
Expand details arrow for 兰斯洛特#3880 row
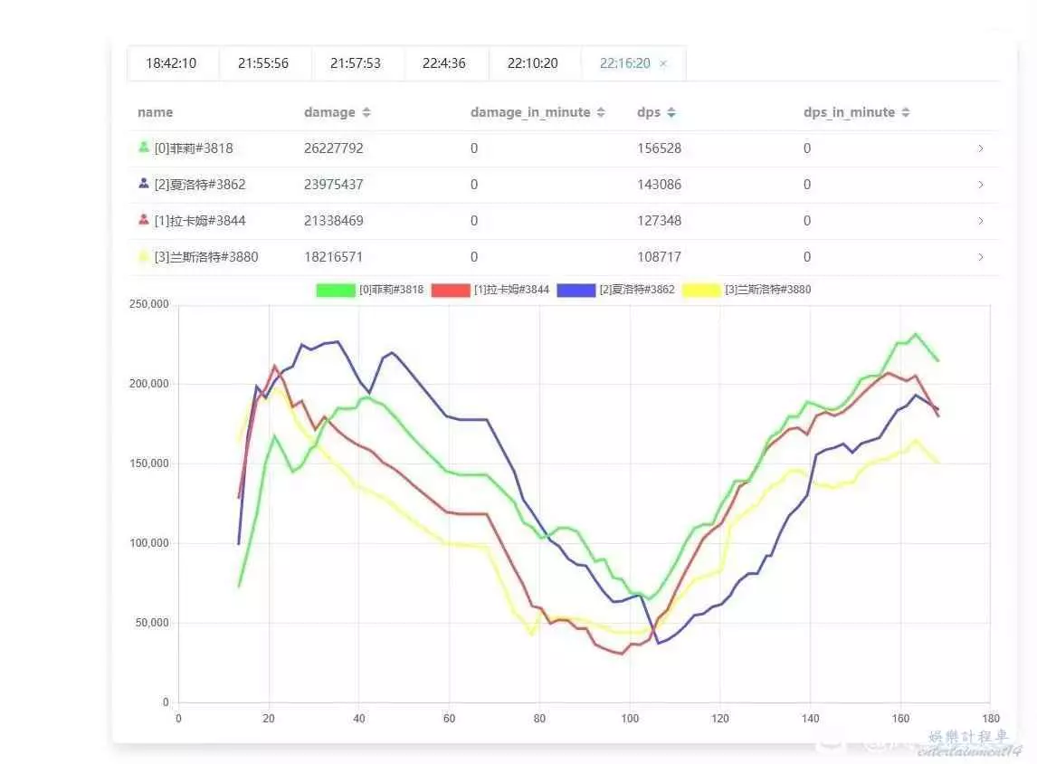981,257
